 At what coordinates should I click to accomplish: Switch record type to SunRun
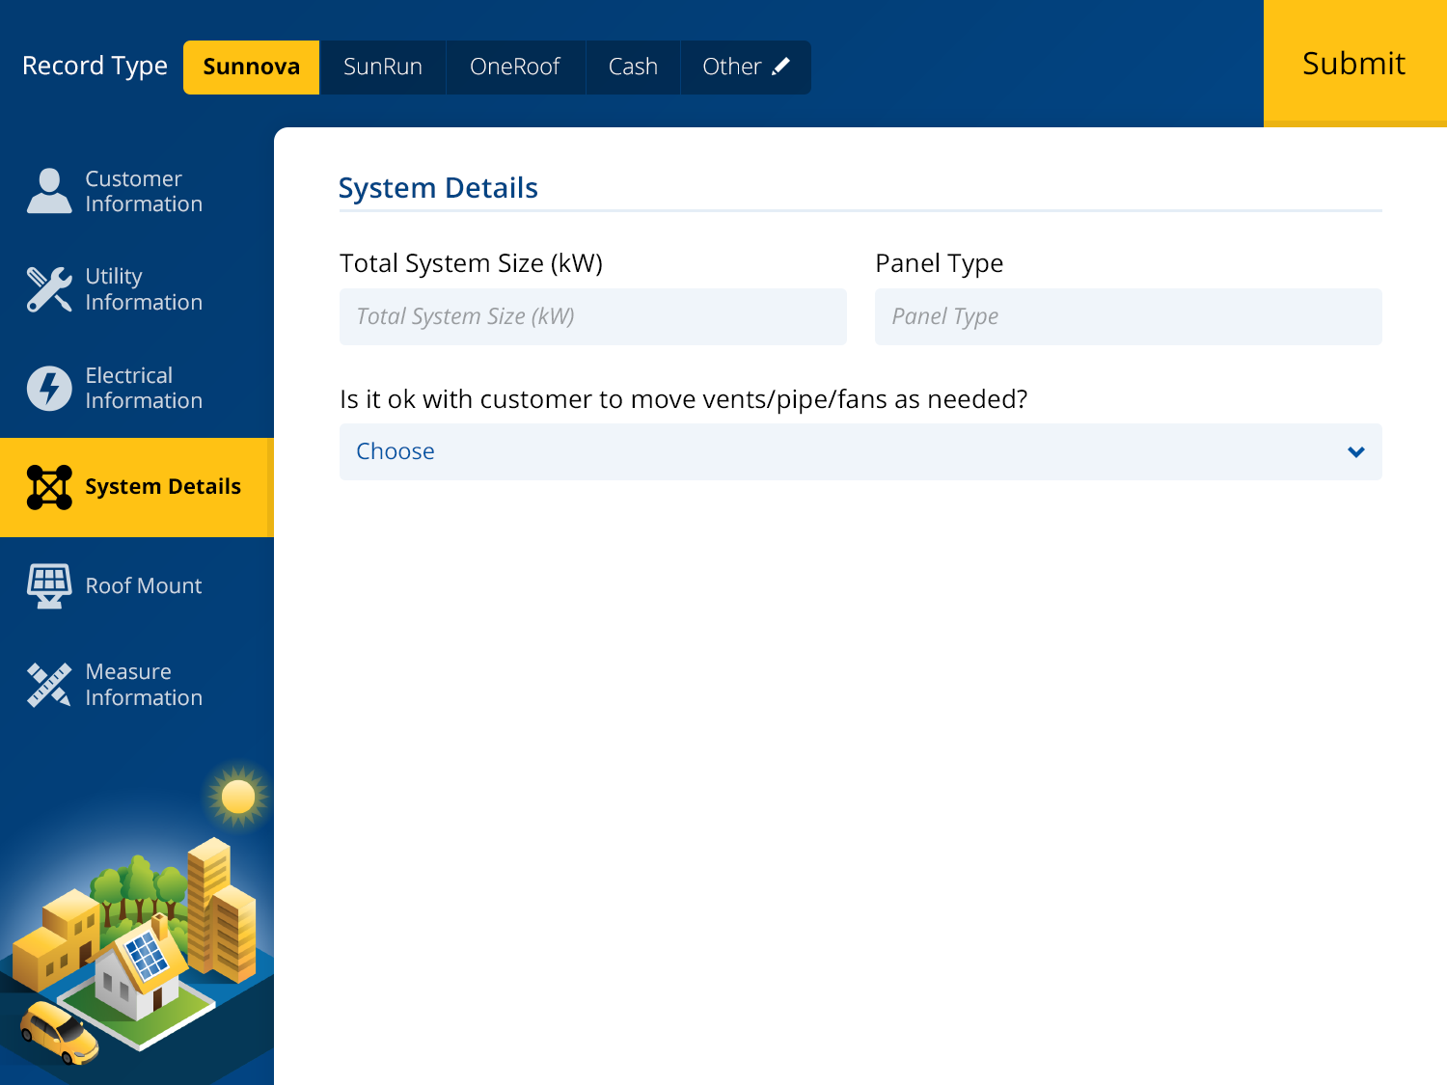click(383, 67)
